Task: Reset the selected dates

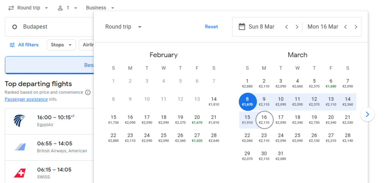Action: pyautogui.click(x=211, y=27)
